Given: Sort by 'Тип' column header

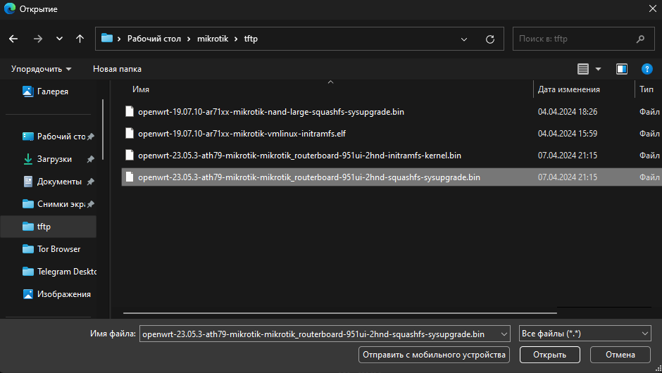Looking at the screenshot, I should coord(647,89).
